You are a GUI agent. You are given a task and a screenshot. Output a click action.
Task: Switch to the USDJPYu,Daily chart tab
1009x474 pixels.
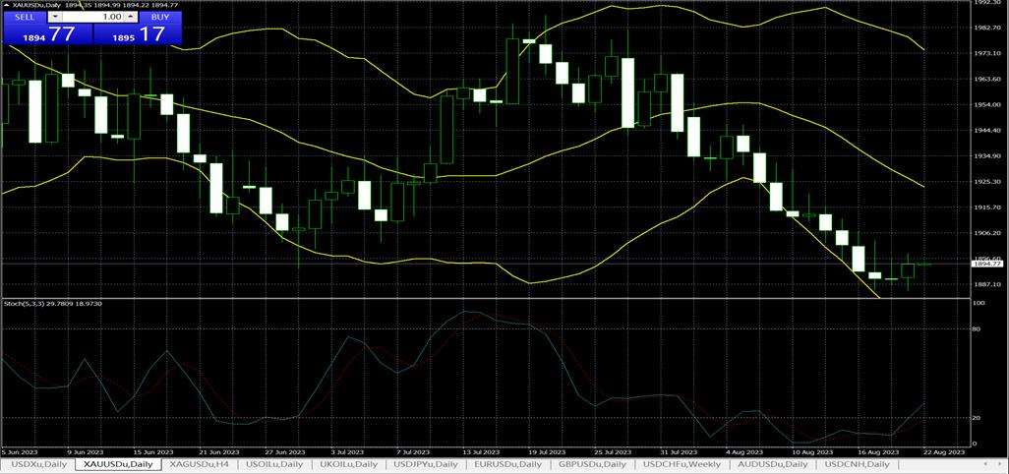426,464
